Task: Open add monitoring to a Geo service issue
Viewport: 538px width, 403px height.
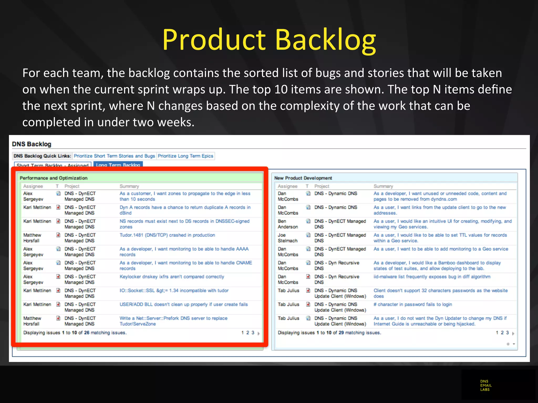Action: point(441,249)
